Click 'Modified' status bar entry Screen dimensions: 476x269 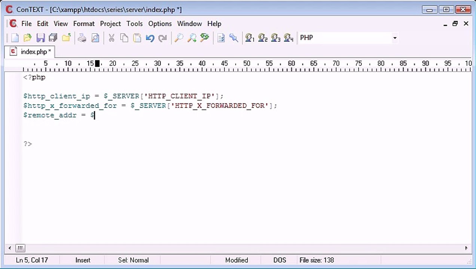point(237,260)
